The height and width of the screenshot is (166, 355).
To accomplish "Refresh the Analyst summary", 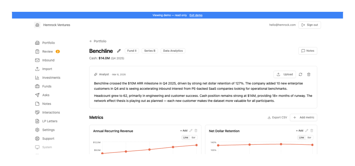I will pyautogui.click(x=300, y=74).
